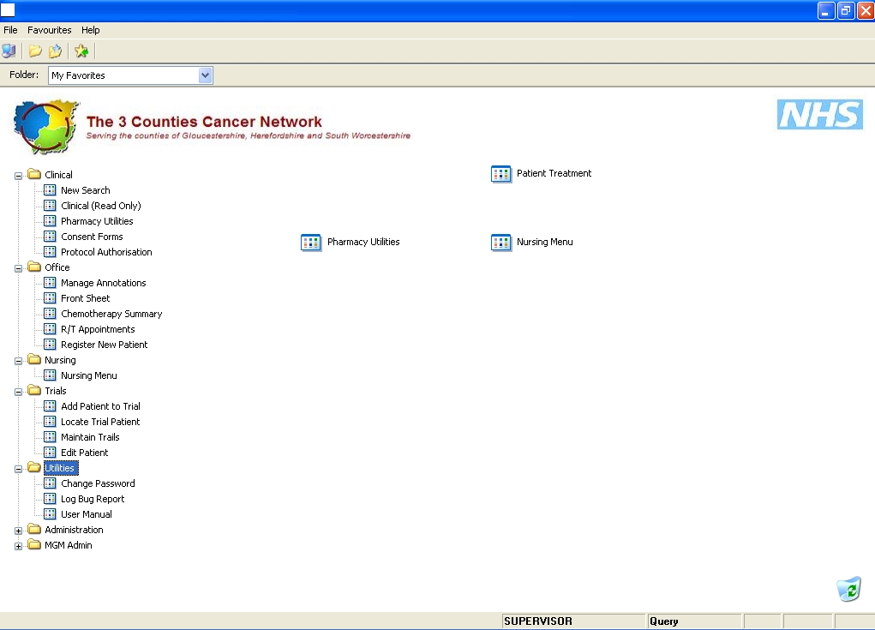Click the form icon beside R/T Appointments

tap(50, 328)
